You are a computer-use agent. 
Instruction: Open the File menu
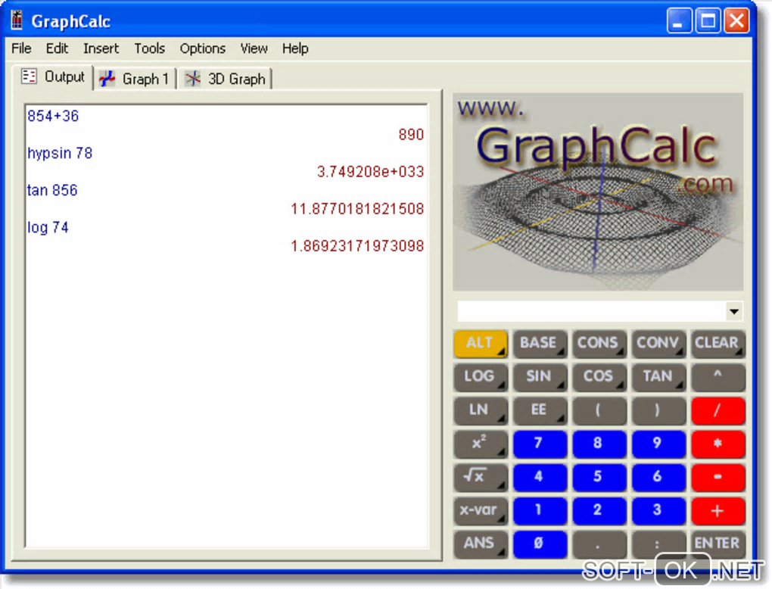[21, 48]
